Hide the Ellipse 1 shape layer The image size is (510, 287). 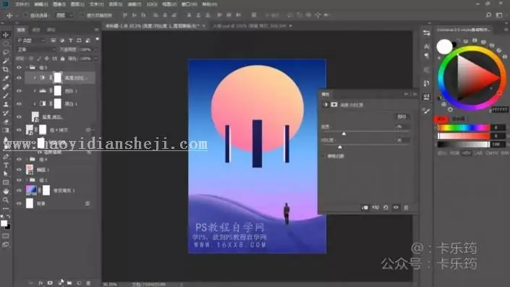(20, 170)
